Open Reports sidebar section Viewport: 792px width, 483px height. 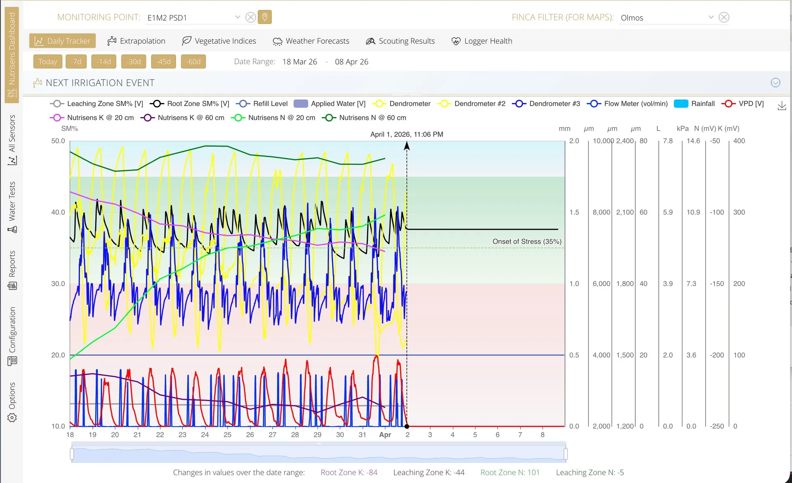[x=12, y=270]
